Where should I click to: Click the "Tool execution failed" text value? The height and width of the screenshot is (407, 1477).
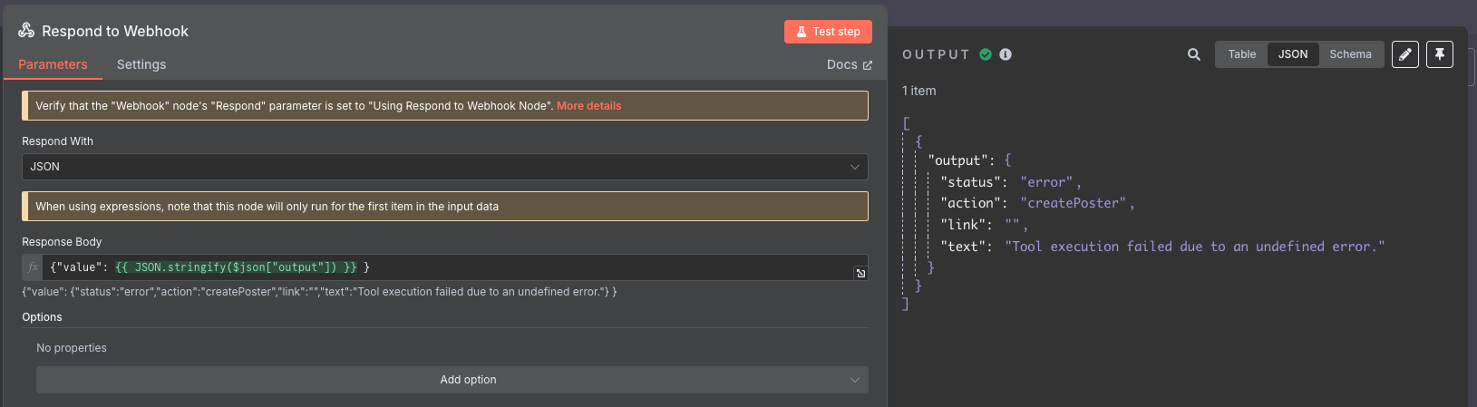pyautogui.click(x=1194, y=247)
